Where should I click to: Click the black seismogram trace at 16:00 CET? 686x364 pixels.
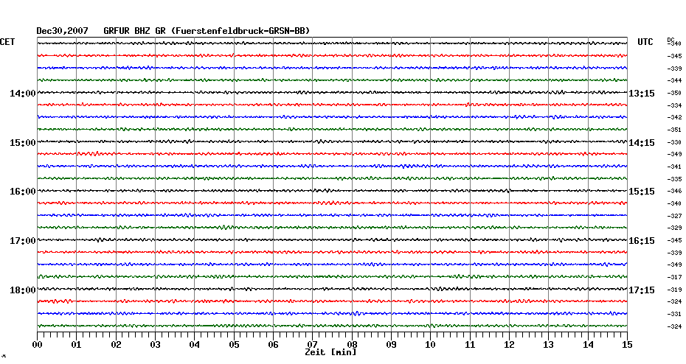332,191
